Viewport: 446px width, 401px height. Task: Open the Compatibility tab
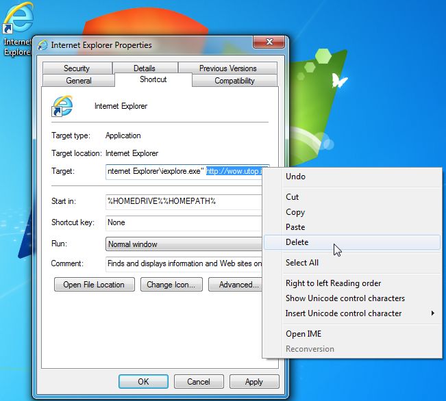point(234,81)
